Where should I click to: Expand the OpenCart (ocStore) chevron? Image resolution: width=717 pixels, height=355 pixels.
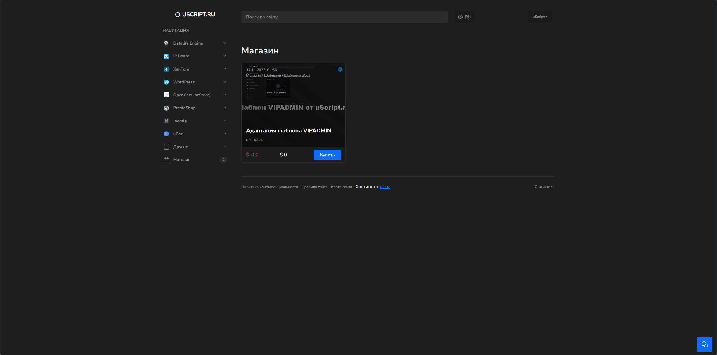pyautogui.click(x=225, y=95)
